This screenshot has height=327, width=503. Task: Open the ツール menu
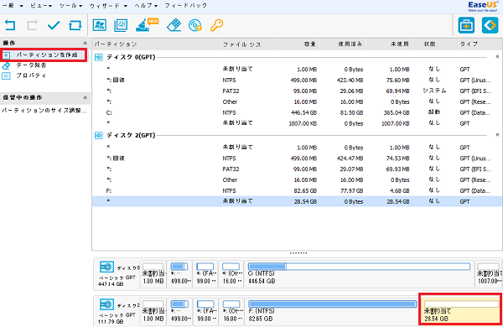[70, 6]
